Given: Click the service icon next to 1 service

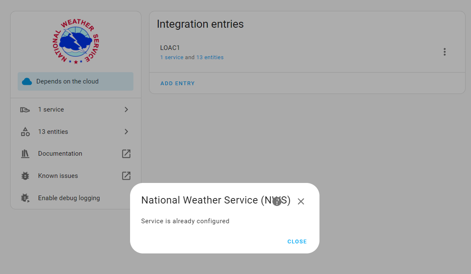Looking at the screenshot, I should click(x=25, y=109).
